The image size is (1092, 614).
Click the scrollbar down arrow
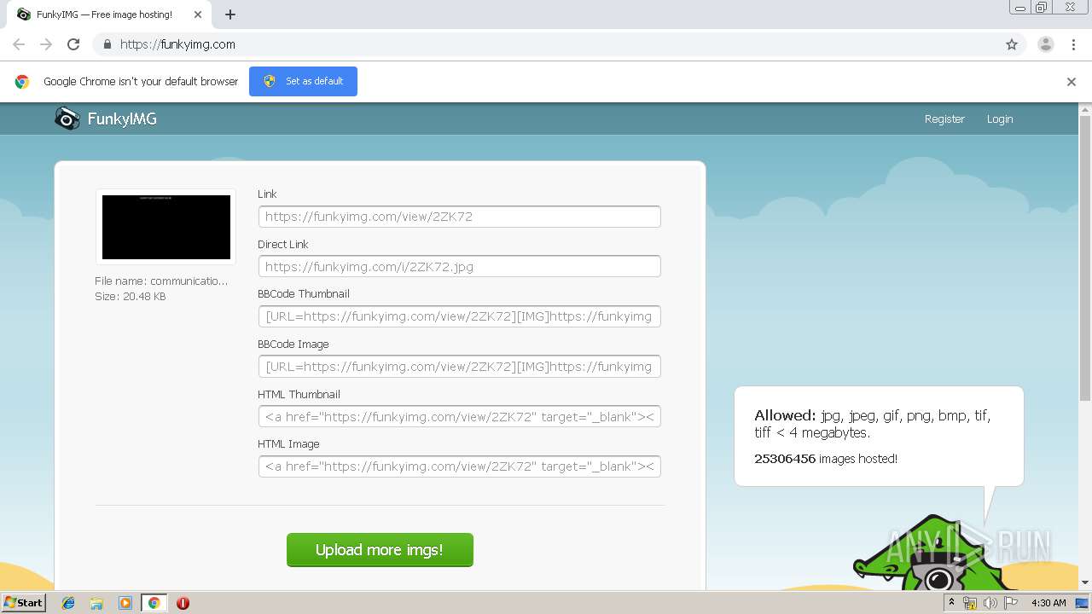pos(1085,582)
